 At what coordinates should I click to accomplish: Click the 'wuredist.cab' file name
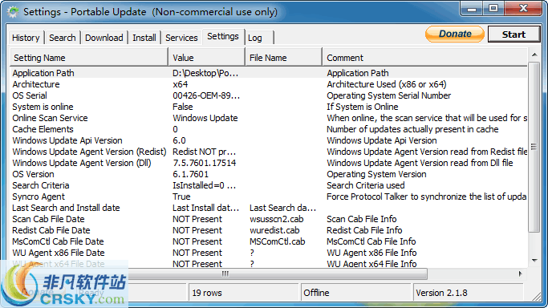(274, 230)
